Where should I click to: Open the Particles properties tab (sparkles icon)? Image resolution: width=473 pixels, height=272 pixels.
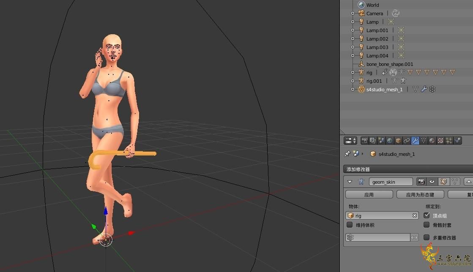449,141
